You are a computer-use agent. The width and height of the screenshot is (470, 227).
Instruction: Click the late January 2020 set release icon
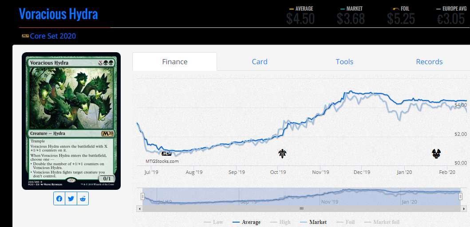[436, 154]
